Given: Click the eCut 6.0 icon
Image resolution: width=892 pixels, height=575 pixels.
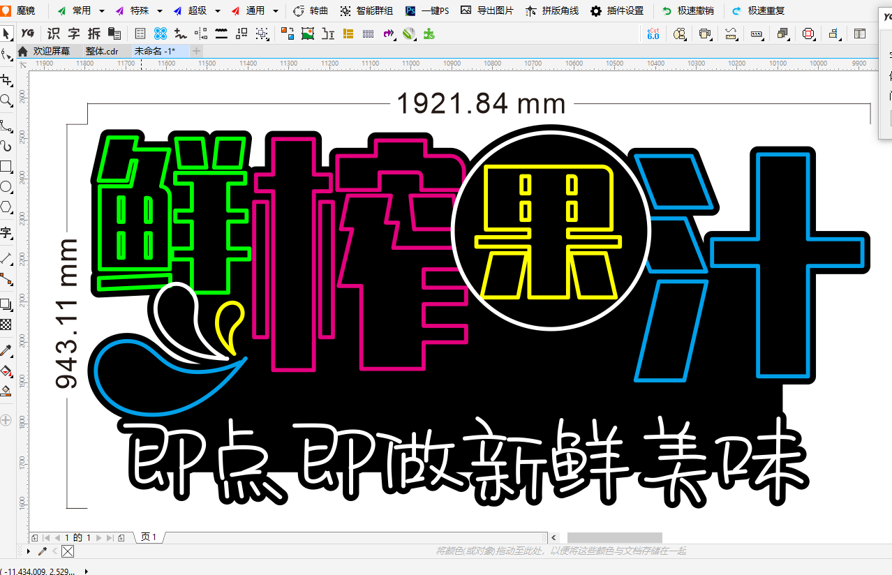Looking at the screenshot, I should [x=653, y=33].
